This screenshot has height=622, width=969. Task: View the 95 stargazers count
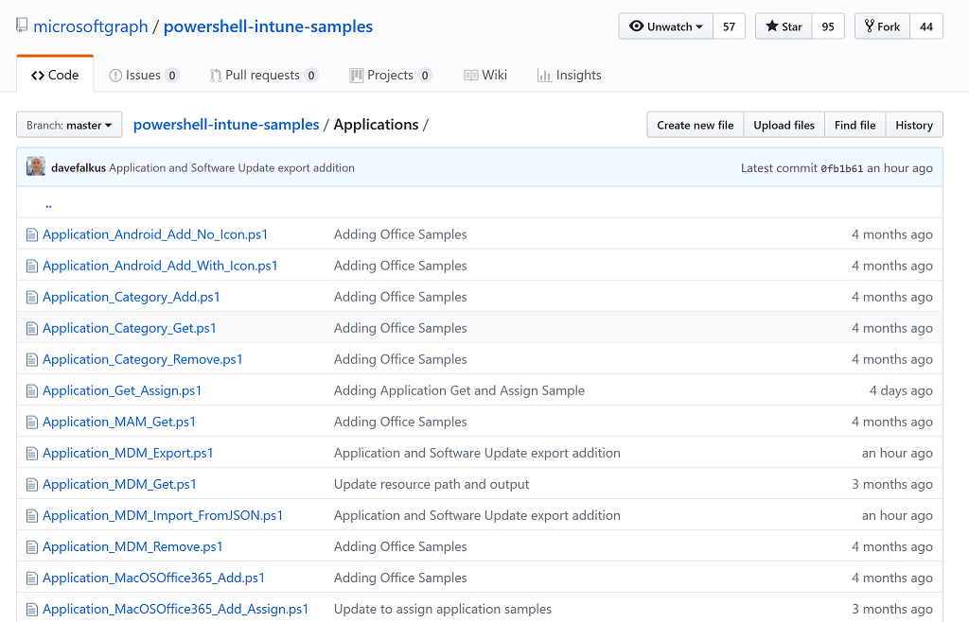pyautogui.click(x=828, y=26)
